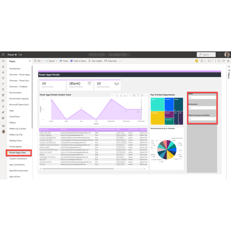Click the Total Portal Makers card

coord(107,85)
